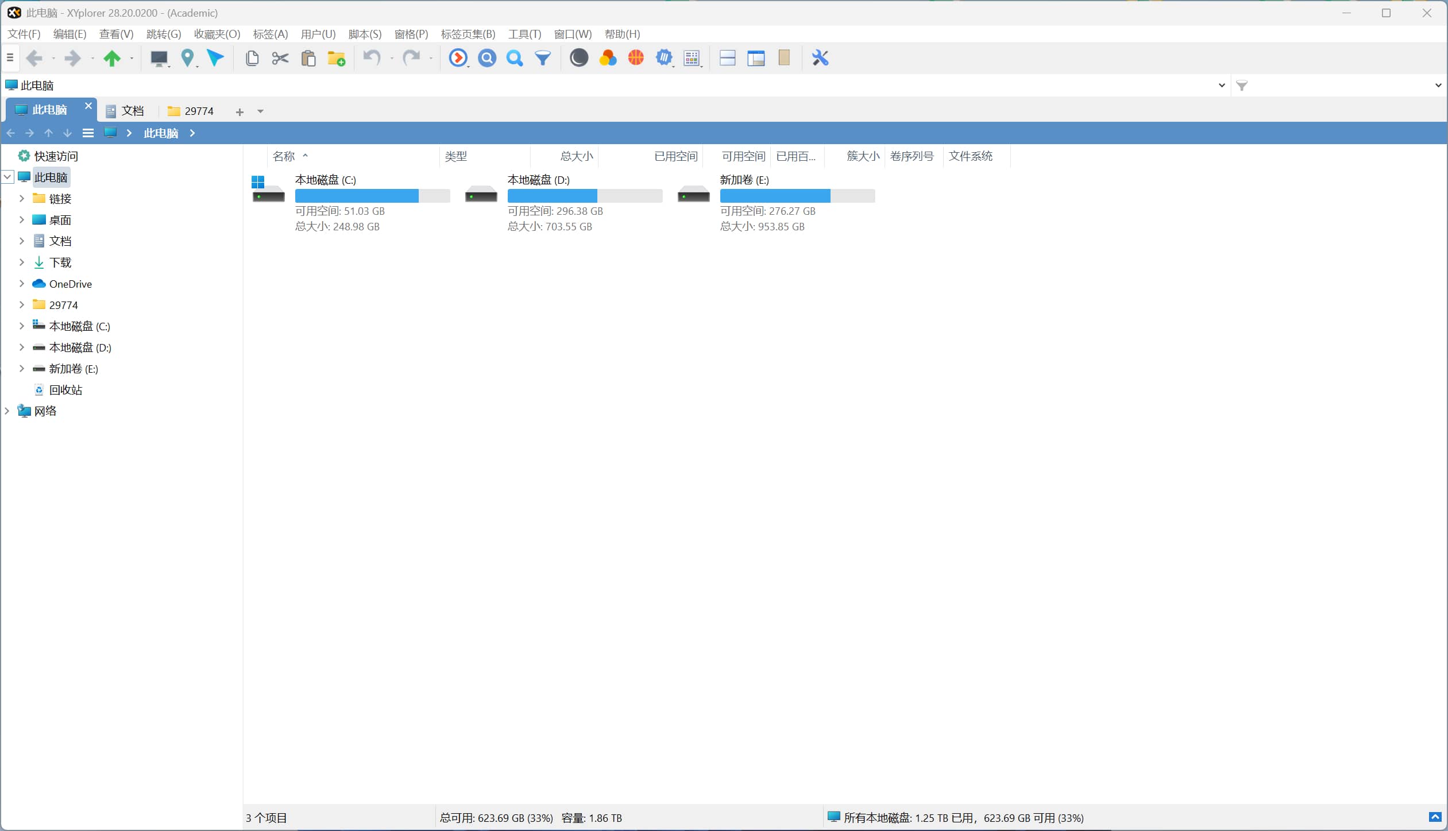Expand the 链接 tree node
The width and height of the screenshot is (1448, 831).
[22, 199]
